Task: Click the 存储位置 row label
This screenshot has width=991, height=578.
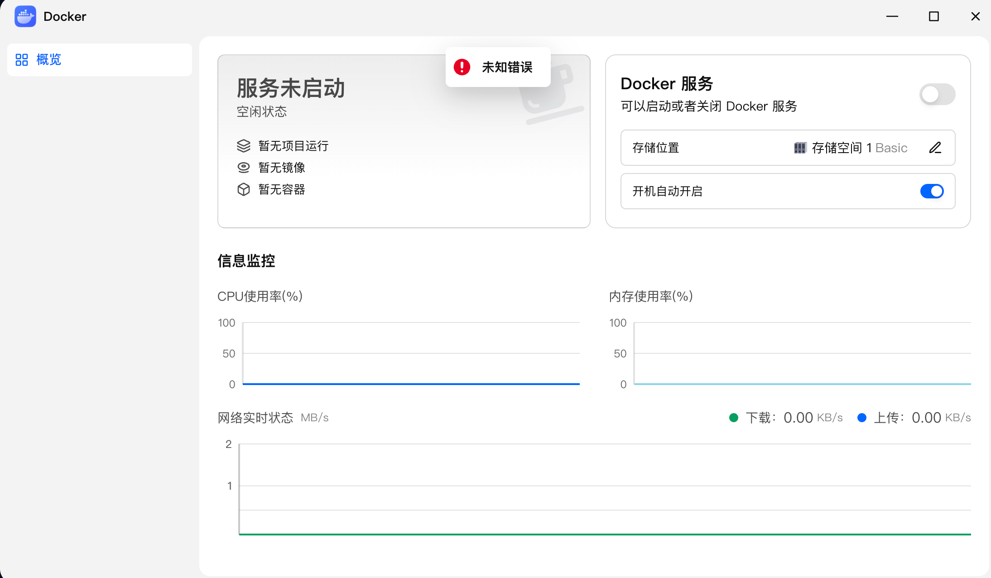Action: 656,148
